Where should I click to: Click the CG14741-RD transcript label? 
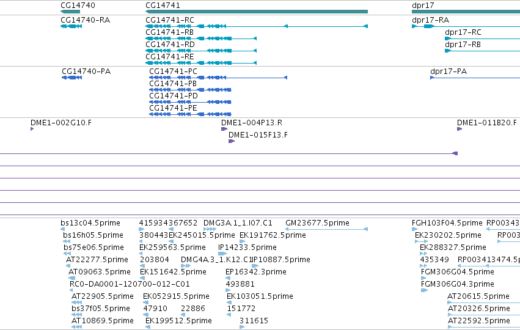coord(170,45)
